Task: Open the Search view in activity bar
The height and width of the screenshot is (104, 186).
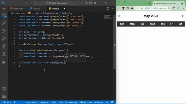Action: tap(4, 23)
